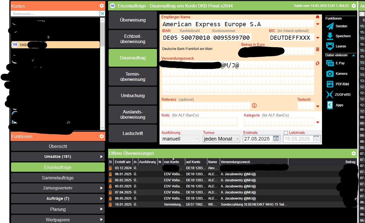
Task: Click the Referenz input field
Action: (x=206, y=106)
